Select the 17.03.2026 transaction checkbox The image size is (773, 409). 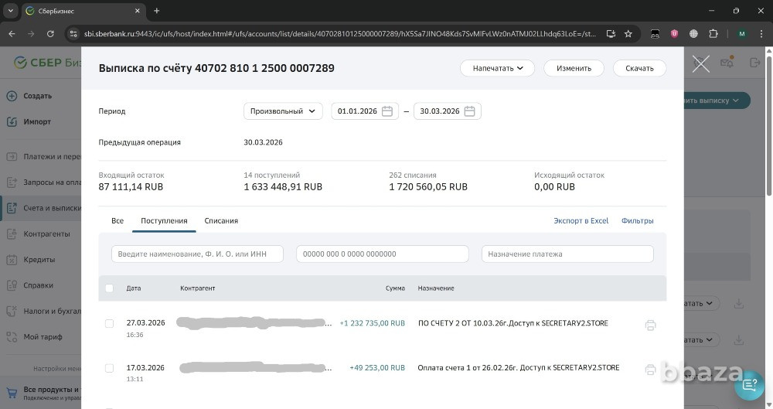[109, 368]
